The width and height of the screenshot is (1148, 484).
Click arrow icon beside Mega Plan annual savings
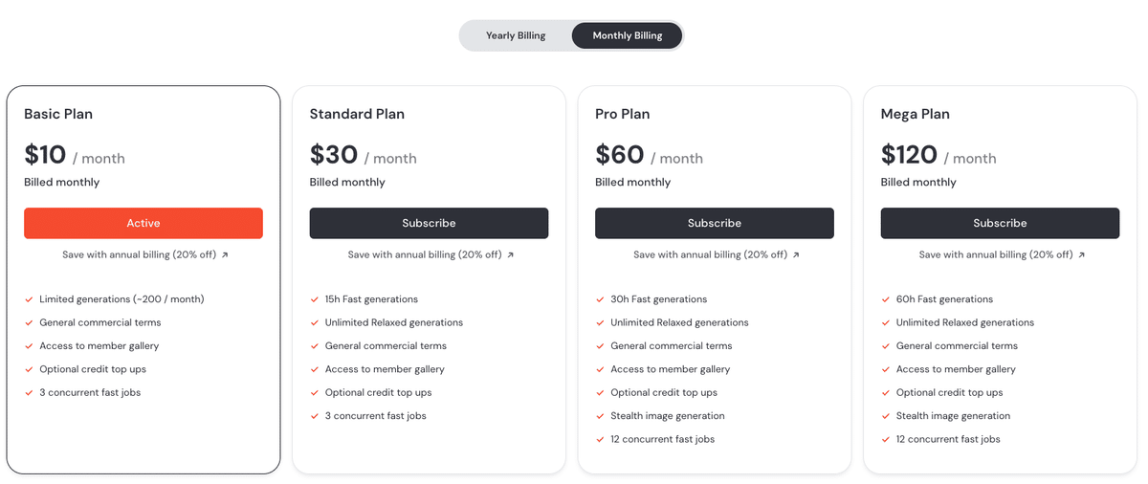tap(1082, 255)
